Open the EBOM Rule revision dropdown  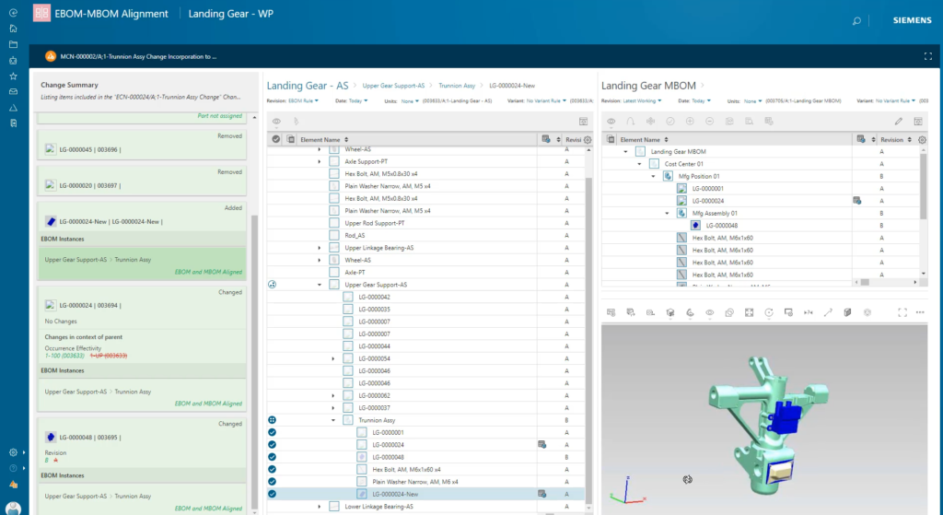[304, 100]
